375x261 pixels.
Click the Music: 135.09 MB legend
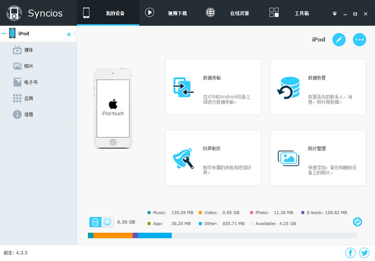(x=170, y=212)
